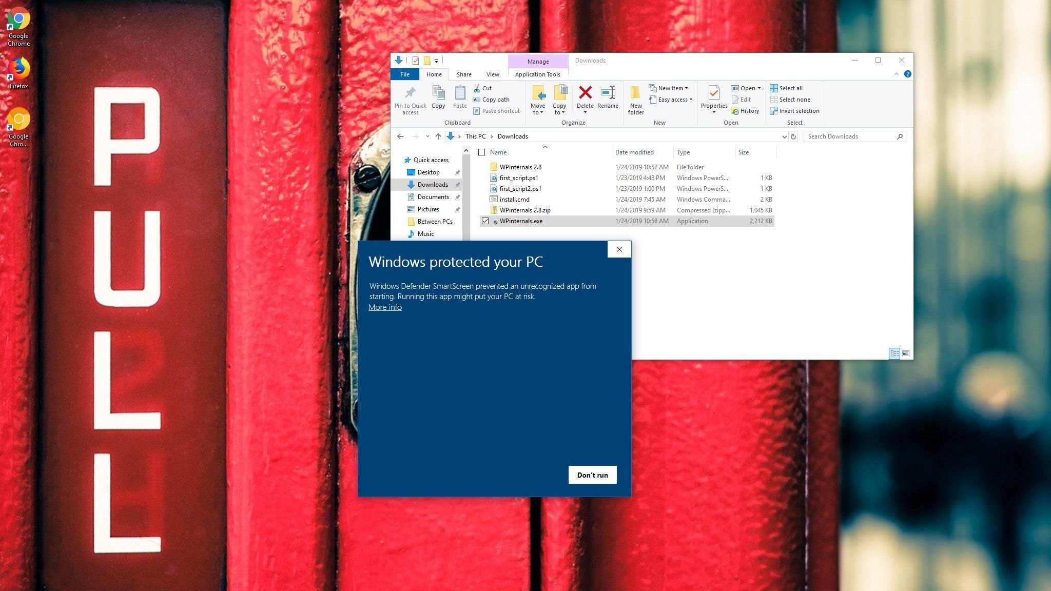The image size is (1051, 591).
Task: Refresh the Downloads folder view
Action: pyautogui.click(x=793, y=136)
